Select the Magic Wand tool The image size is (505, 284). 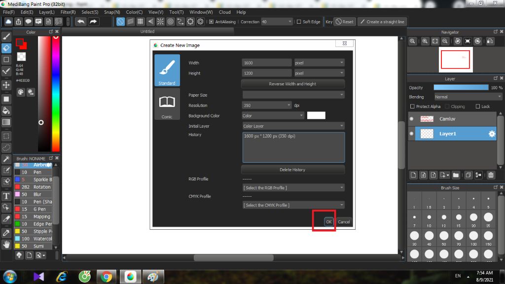click(6, 159)
